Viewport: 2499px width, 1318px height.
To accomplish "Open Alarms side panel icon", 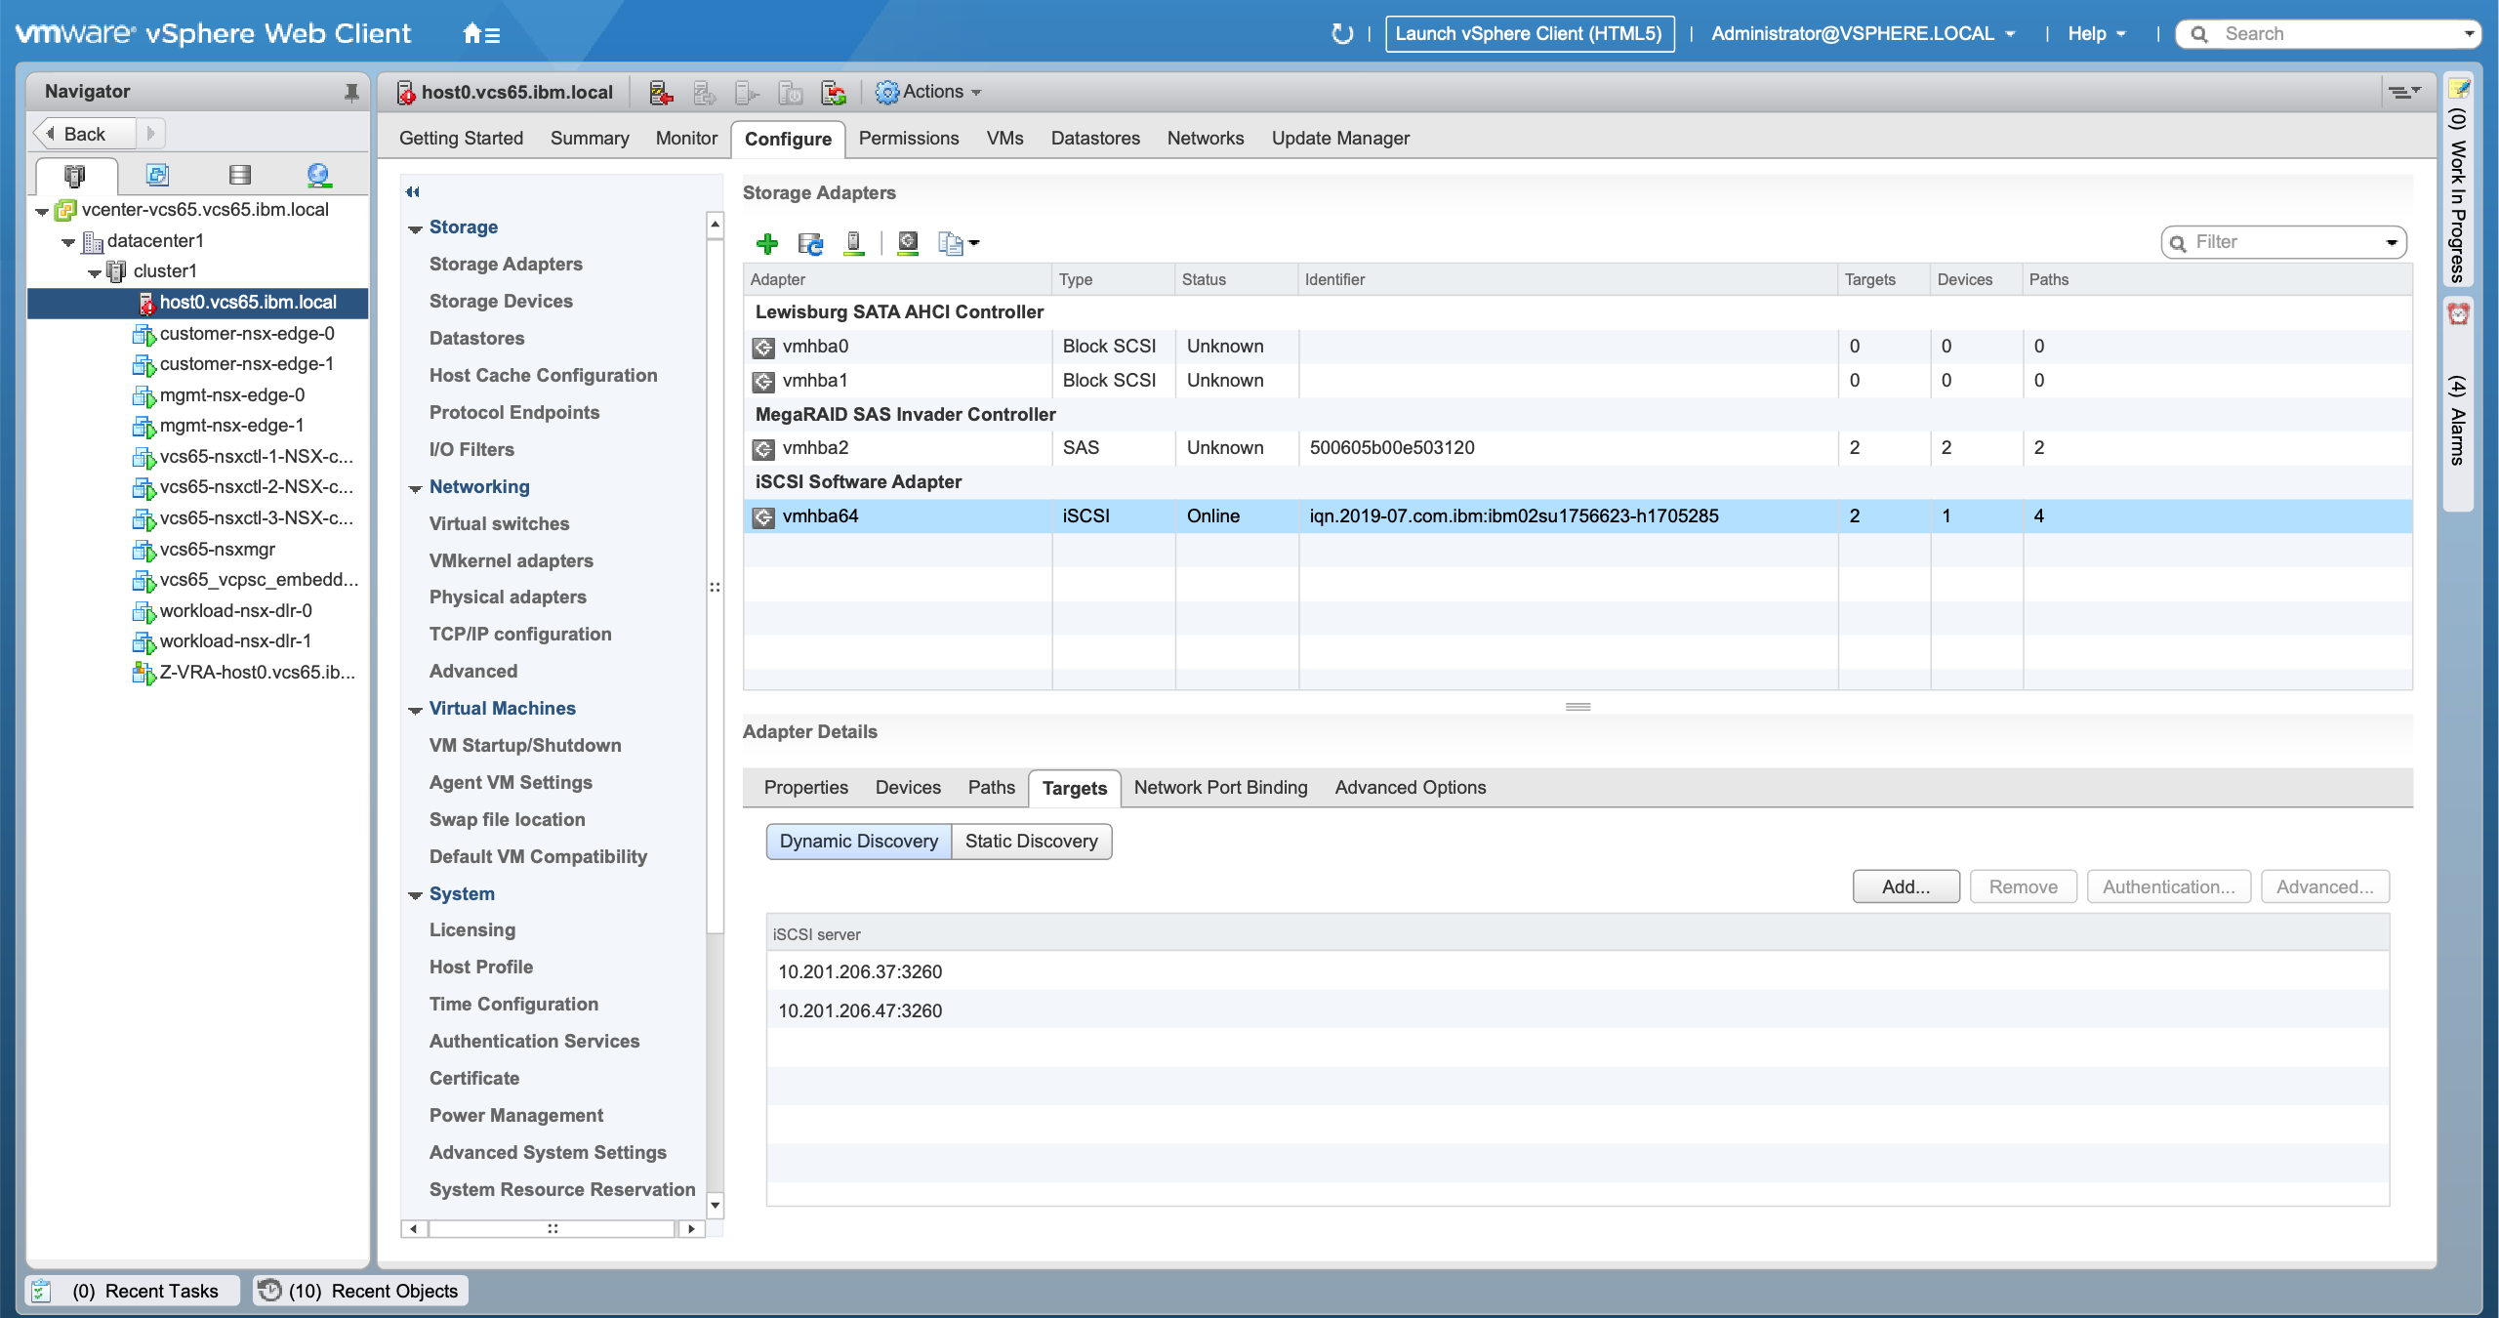I will pyautogui.click(x=2459, y=313).
